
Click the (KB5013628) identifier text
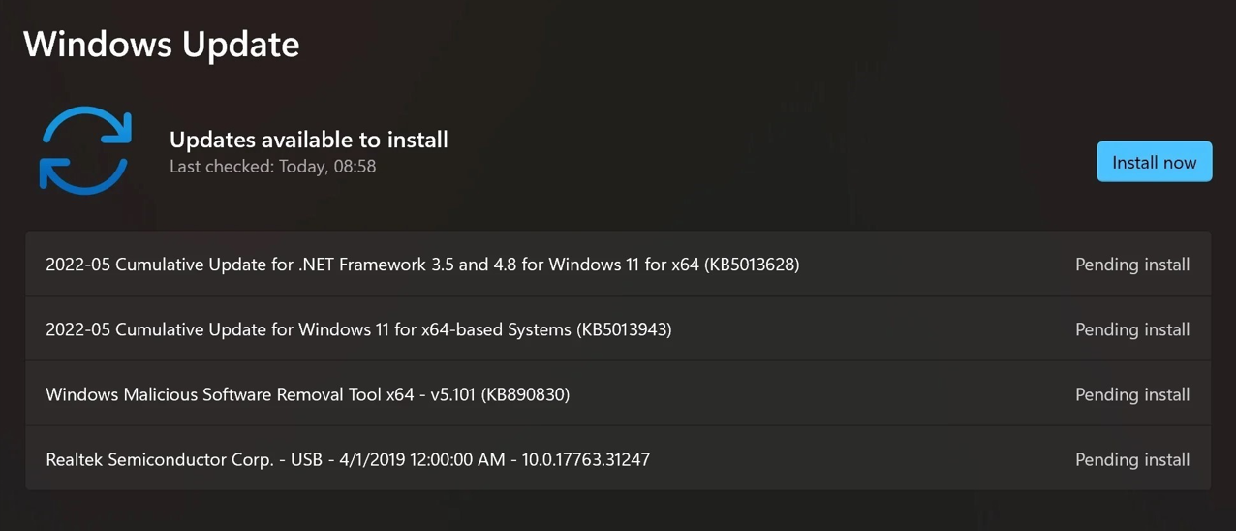(x=752, y=265)
